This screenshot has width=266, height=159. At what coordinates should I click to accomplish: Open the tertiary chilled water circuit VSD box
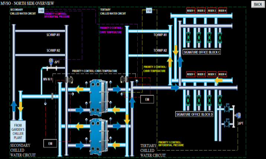(149, 11)
